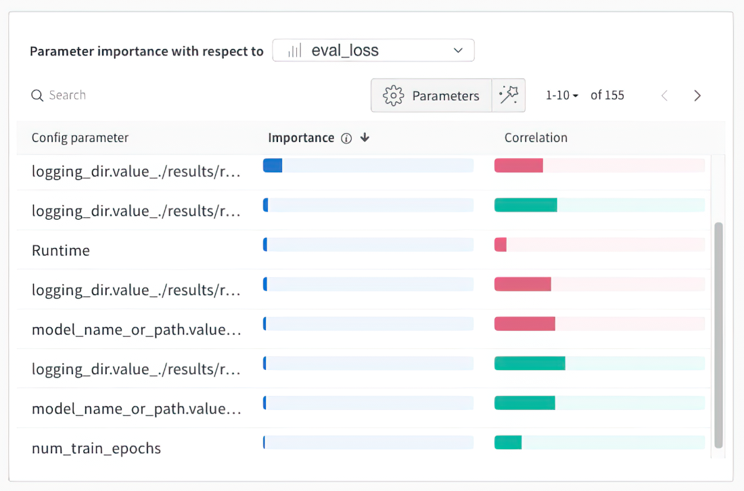The width and height of the screenshot is (744, 491).
Task: Click the magic wand auto-parameters icon
Action: (509, 95)
